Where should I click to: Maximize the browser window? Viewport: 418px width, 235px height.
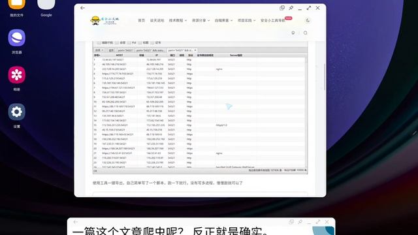309,8
